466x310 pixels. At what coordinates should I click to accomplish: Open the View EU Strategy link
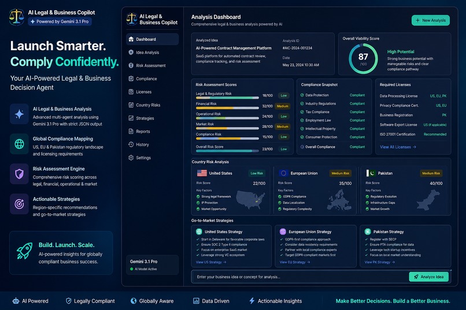coord(295,262)
